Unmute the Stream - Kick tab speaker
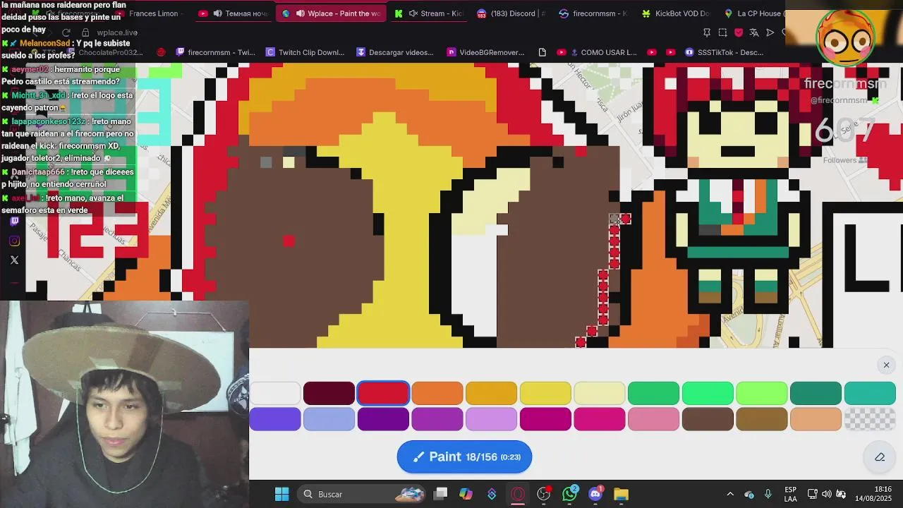The height and width of the screenshot is (508, 903). click(x=413, y=13)
